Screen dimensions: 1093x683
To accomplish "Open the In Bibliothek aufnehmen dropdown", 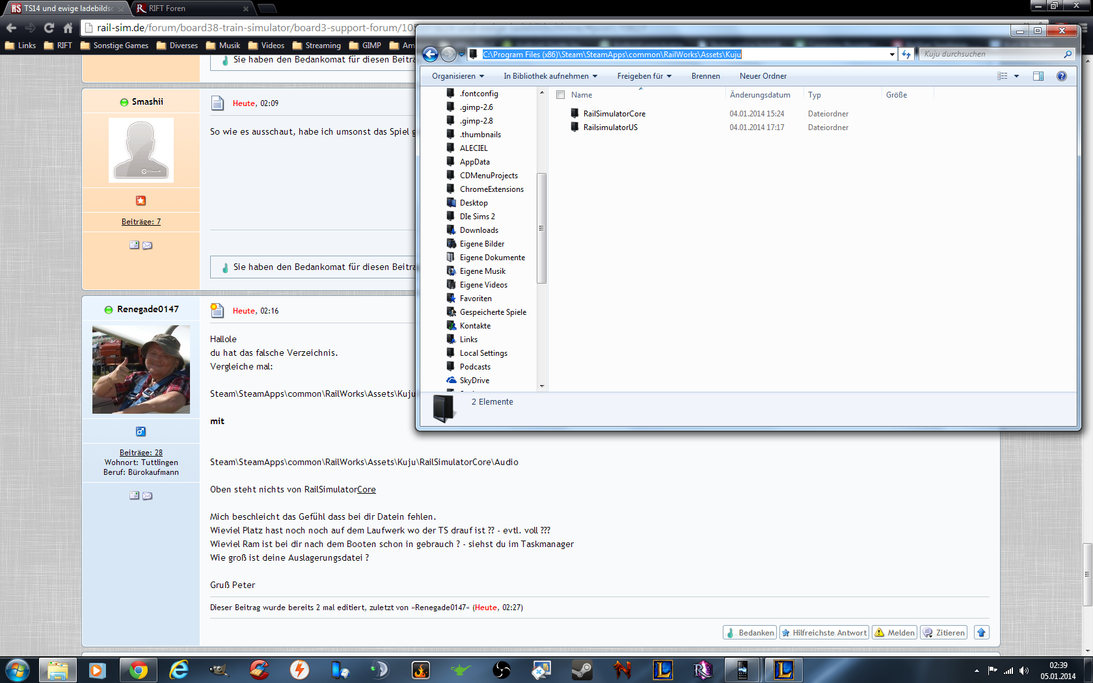I will click(550, 76).
